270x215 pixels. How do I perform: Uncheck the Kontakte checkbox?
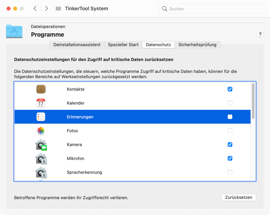click(x=230, y=89)
